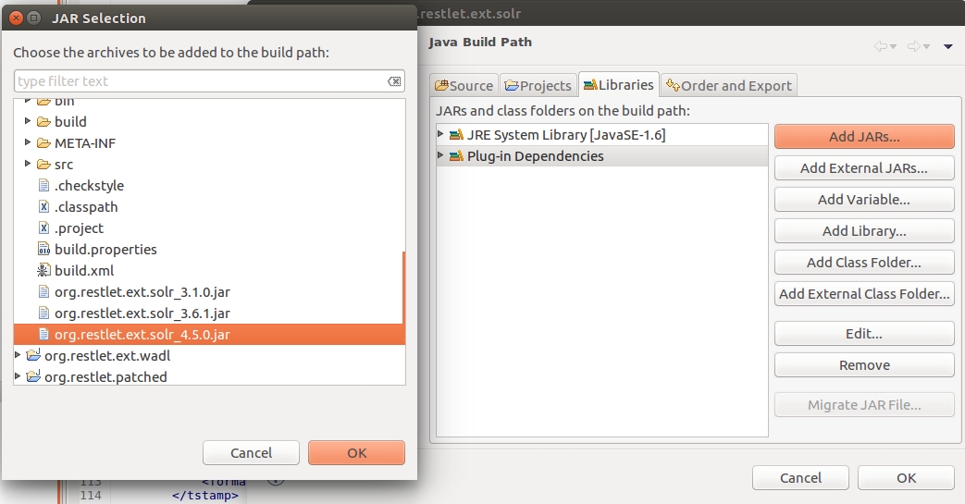
Task: Click the Remove button
Action: coord(864,365)
